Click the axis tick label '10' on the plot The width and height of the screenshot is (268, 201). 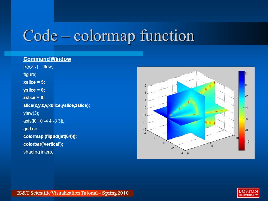click(x=237, y=138)
